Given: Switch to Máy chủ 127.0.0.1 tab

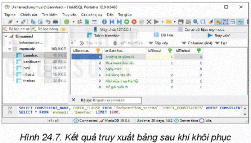Looking at the screenshot, I should (x=112, y=30).
